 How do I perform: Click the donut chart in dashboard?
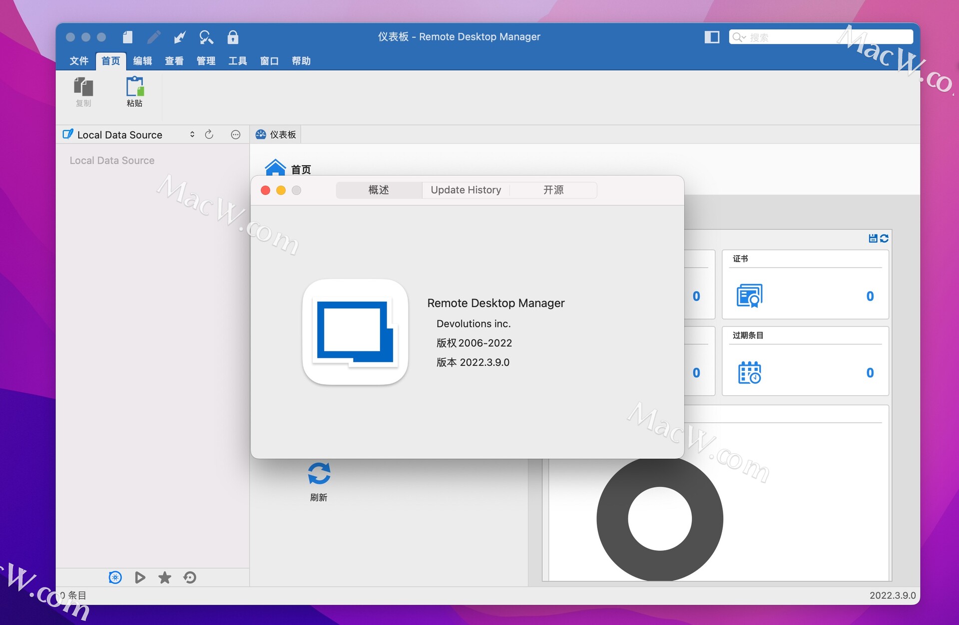[660, 519]
